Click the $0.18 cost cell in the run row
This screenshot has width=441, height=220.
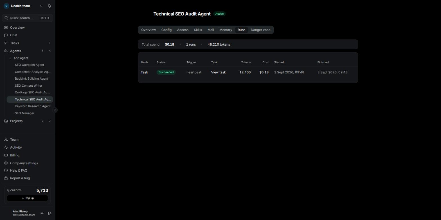(264, 72)
